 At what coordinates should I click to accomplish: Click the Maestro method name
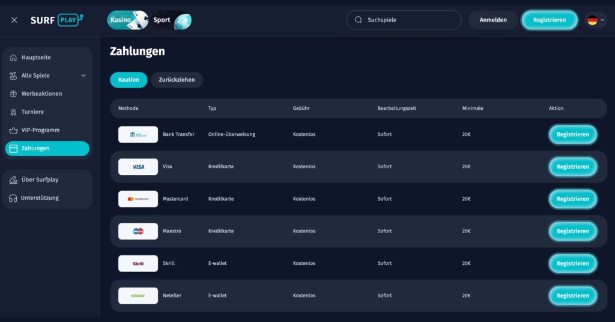click(172, 231)
